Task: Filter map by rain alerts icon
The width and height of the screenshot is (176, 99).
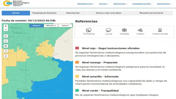Action: click(6, 41)
